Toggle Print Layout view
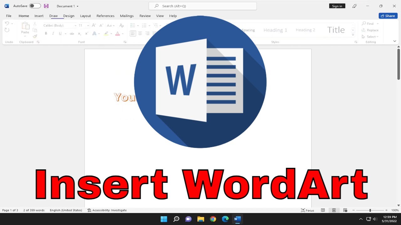The image size is (401, 225). (334, 210)
